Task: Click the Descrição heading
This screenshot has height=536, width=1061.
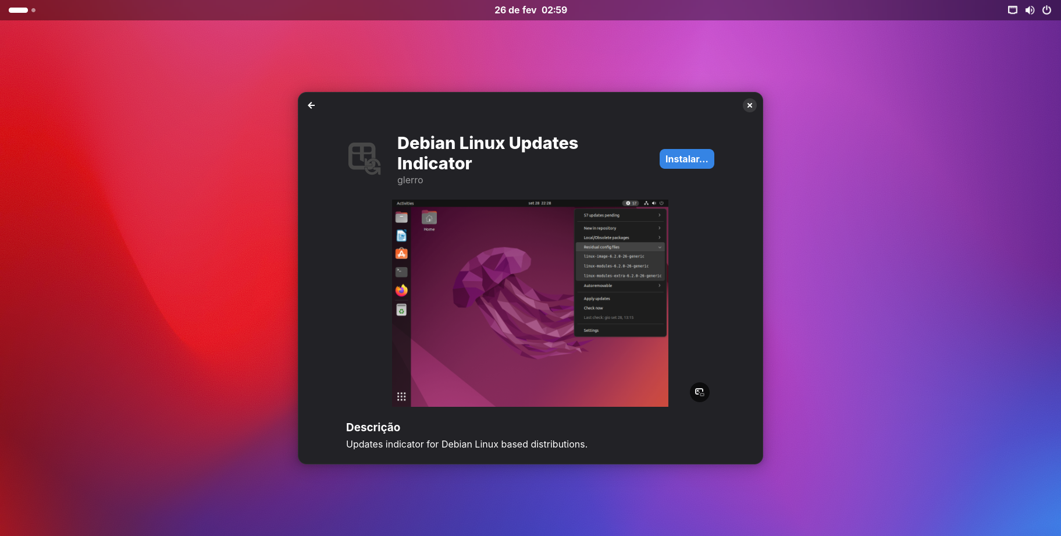Action: [x=373, y=427]
